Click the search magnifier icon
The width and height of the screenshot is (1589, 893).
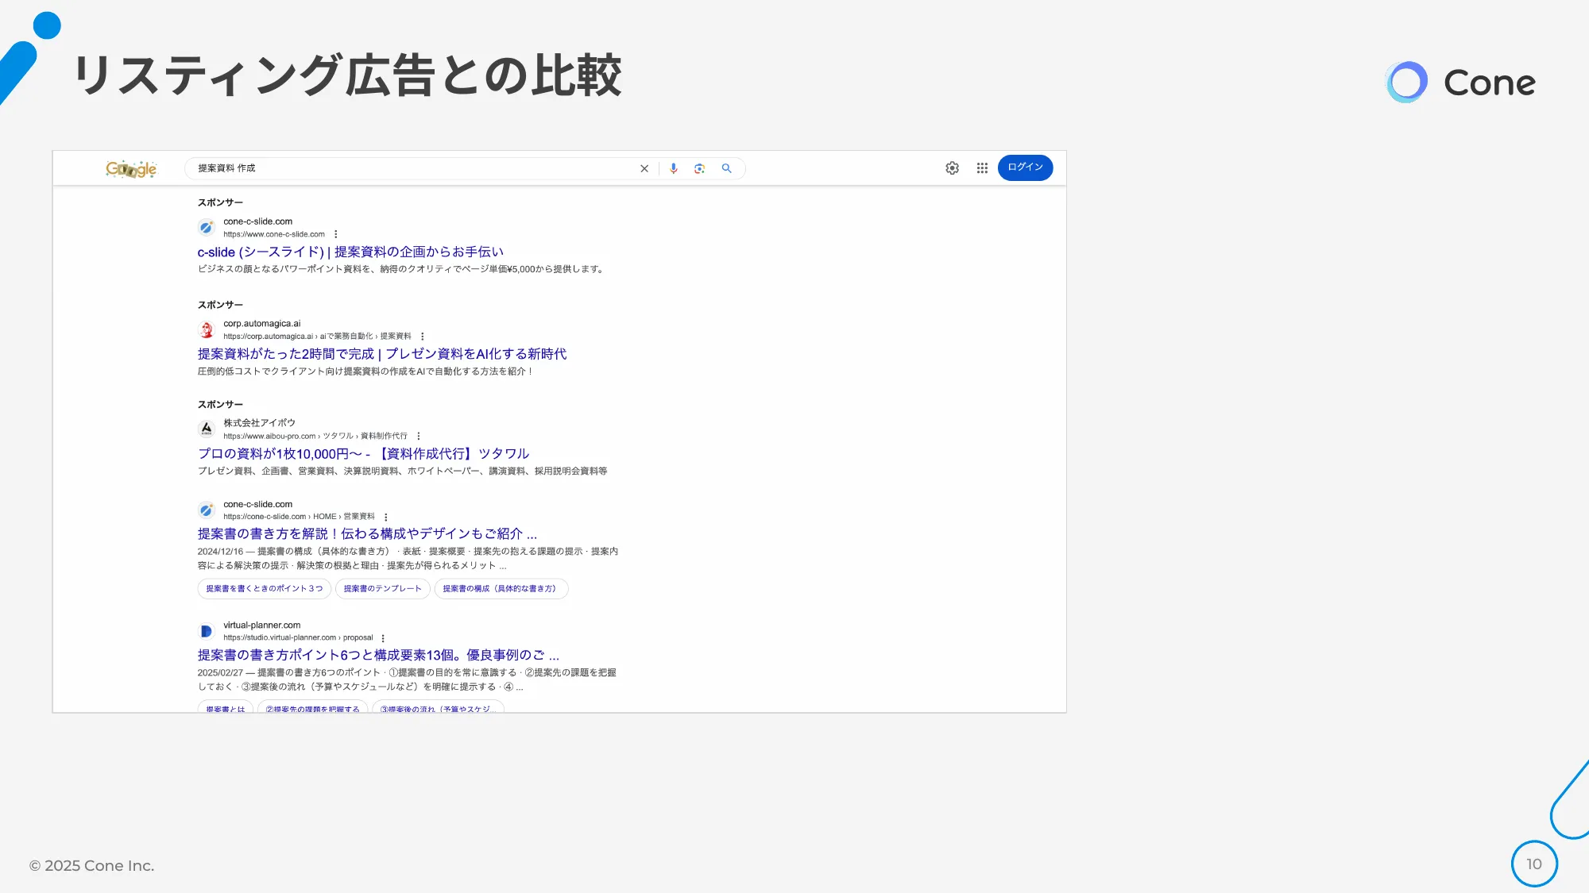[727, 168]
